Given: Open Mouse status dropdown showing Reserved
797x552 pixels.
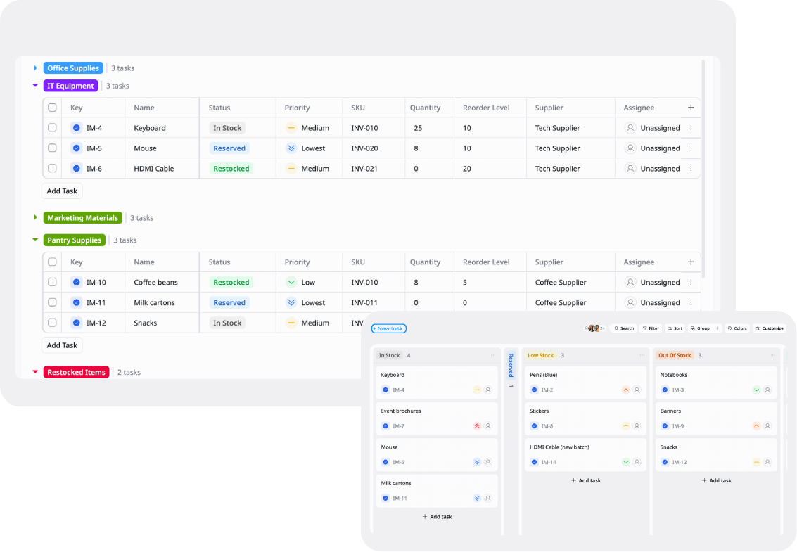Looking at the screenshot, I should (x=229, y=148).
